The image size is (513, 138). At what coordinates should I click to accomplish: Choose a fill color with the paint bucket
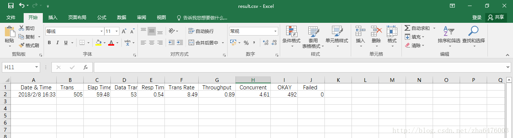[x=98, y=43]
